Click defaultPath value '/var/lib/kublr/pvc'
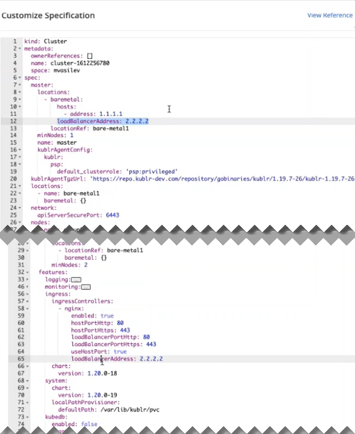The height and width of the screenshot is (434, 355). [130, 410]
